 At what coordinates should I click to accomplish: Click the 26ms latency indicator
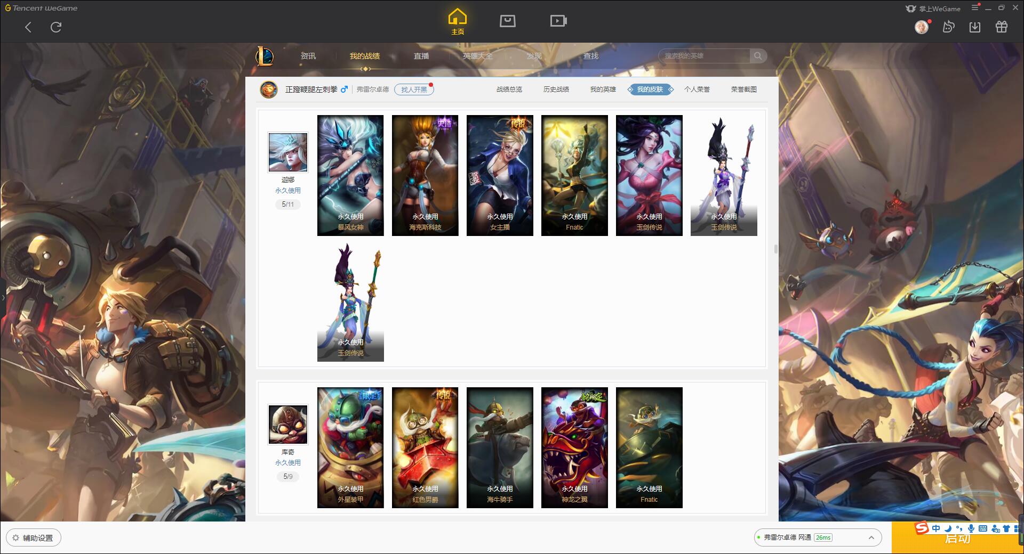coord(823,537)
